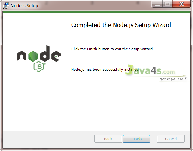Click the disabled maximize button in title bar
The image size is (193, 151).
pos(167,4)
